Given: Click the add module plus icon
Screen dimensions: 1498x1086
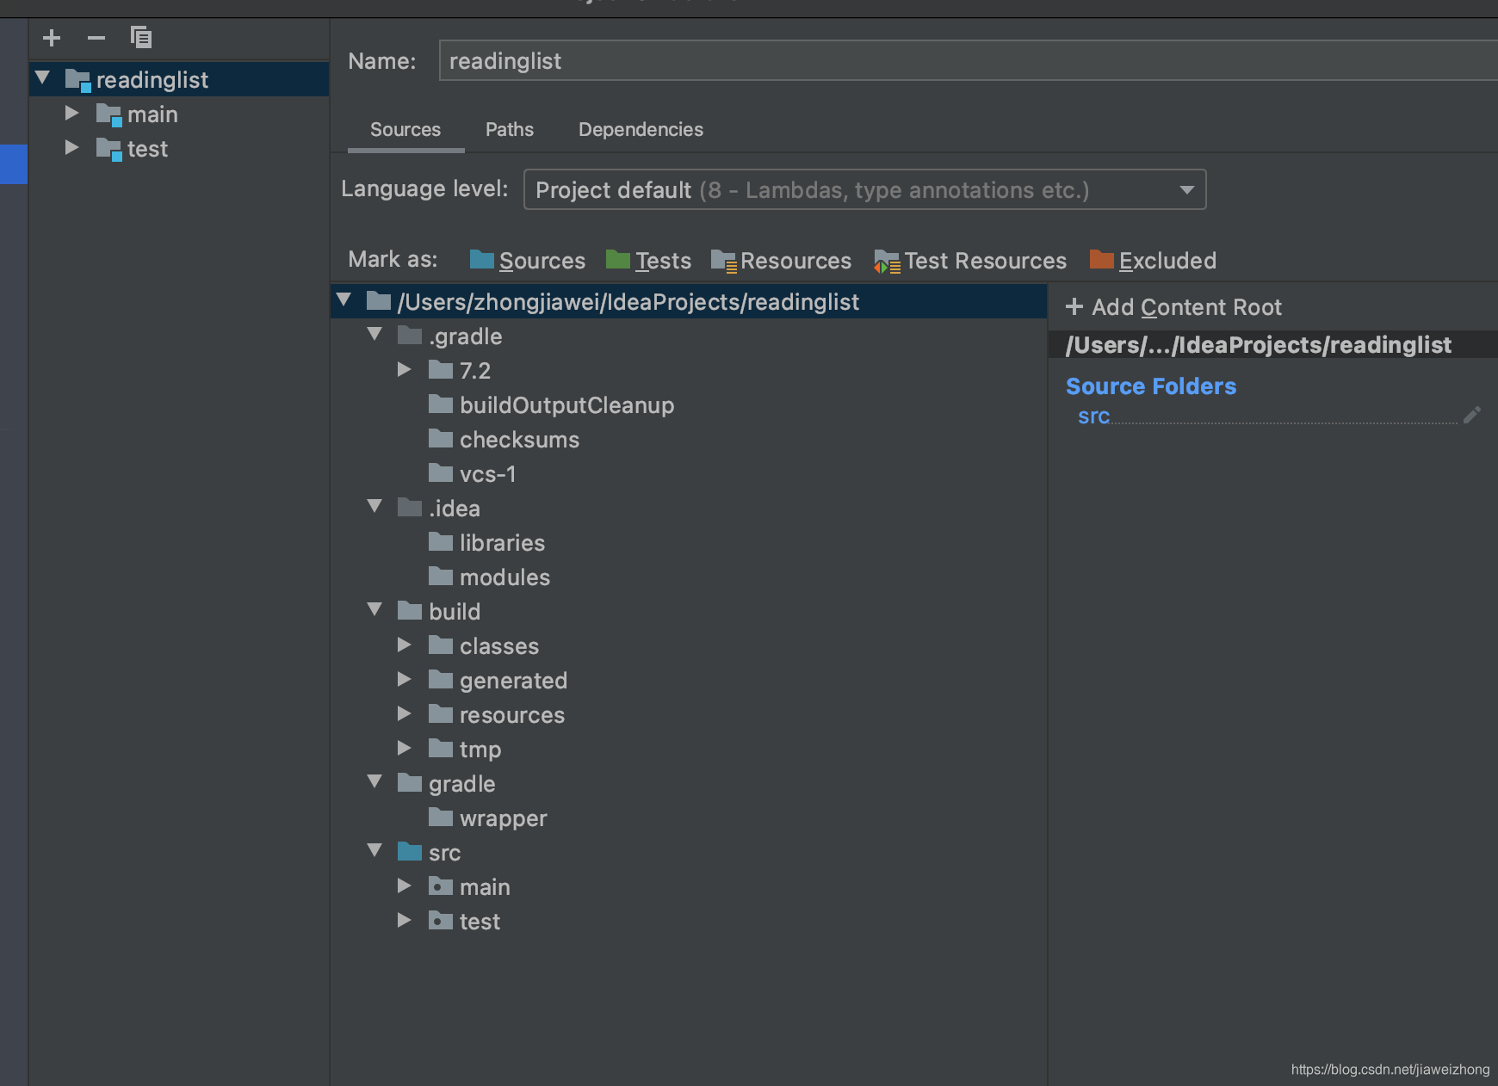Looking at the screenshot, I should point(52,38).
